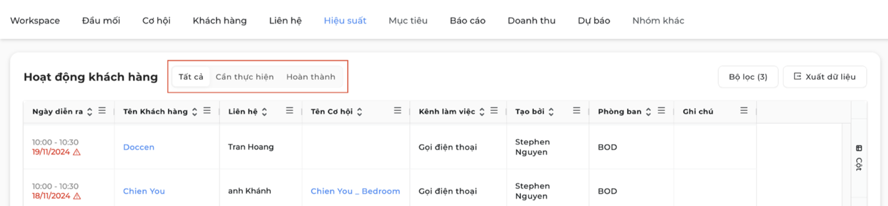Sort by the Liên hệ column arrows
This screenshot has width=888, height=206.
pos(264,112)
